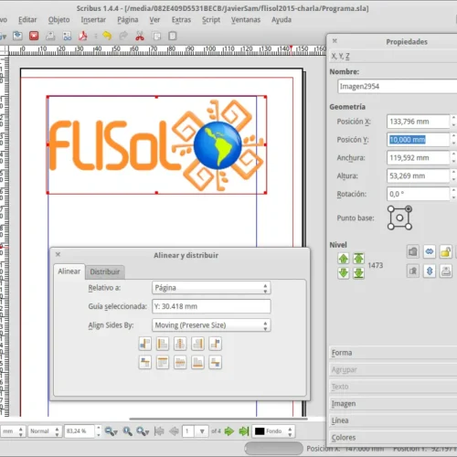Expand the Imagen section in Propiedades

tap(393, 404)
